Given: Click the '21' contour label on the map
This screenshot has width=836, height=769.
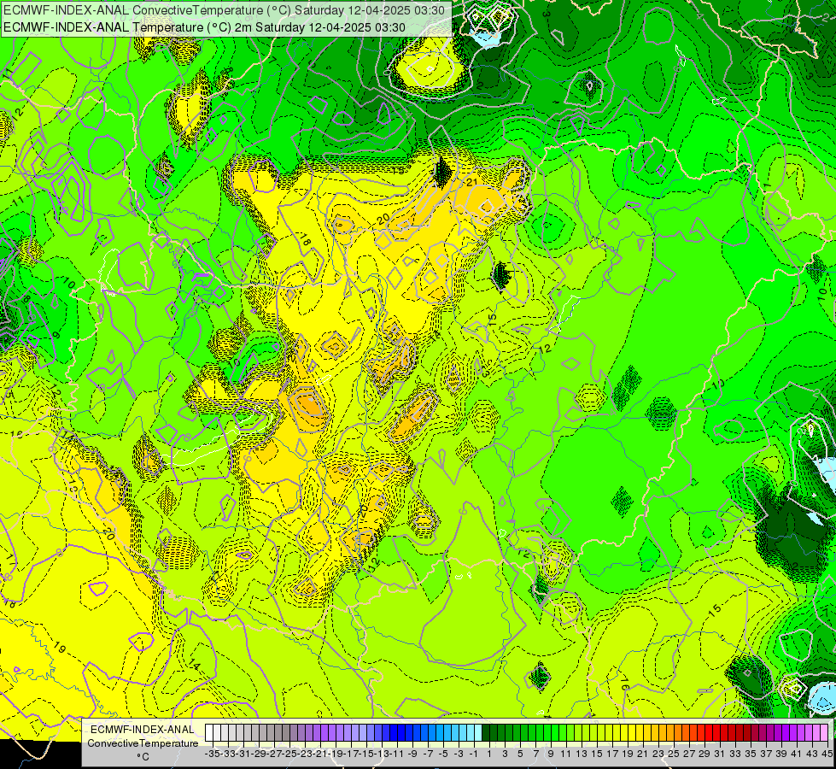Looking at the screenshot, I should coord(472,182).
